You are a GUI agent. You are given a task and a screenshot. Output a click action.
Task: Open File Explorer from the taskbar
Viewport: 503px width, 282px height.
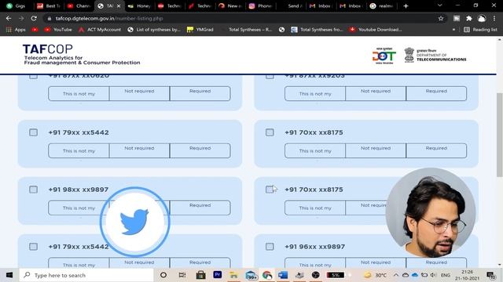(234, 275)
